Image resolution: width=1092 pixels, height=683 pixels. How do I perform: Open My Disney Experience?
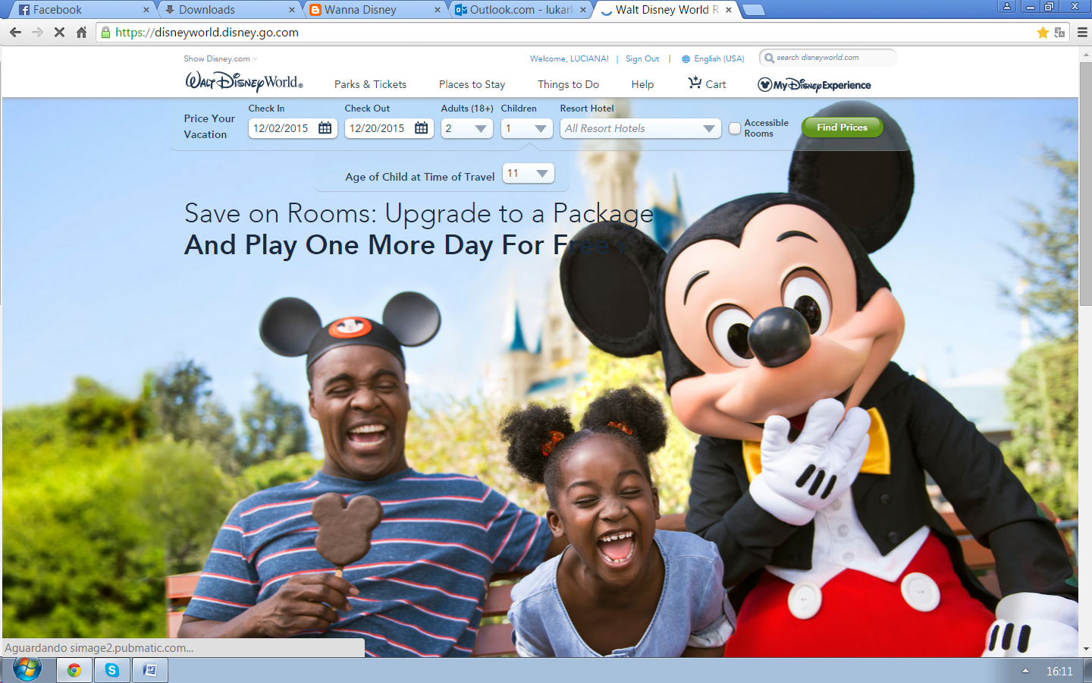(814, 85)
